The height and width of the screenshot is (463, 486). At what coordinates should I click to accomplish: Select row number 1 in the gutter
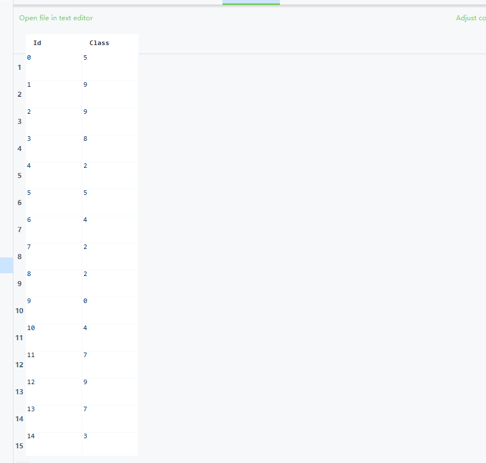pos(20,67)
